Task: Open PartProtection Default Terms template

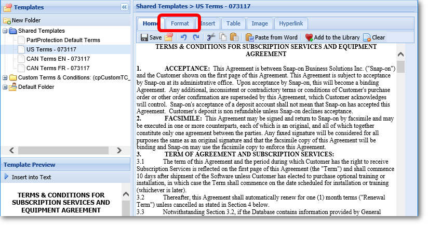Action: [63, 40]
